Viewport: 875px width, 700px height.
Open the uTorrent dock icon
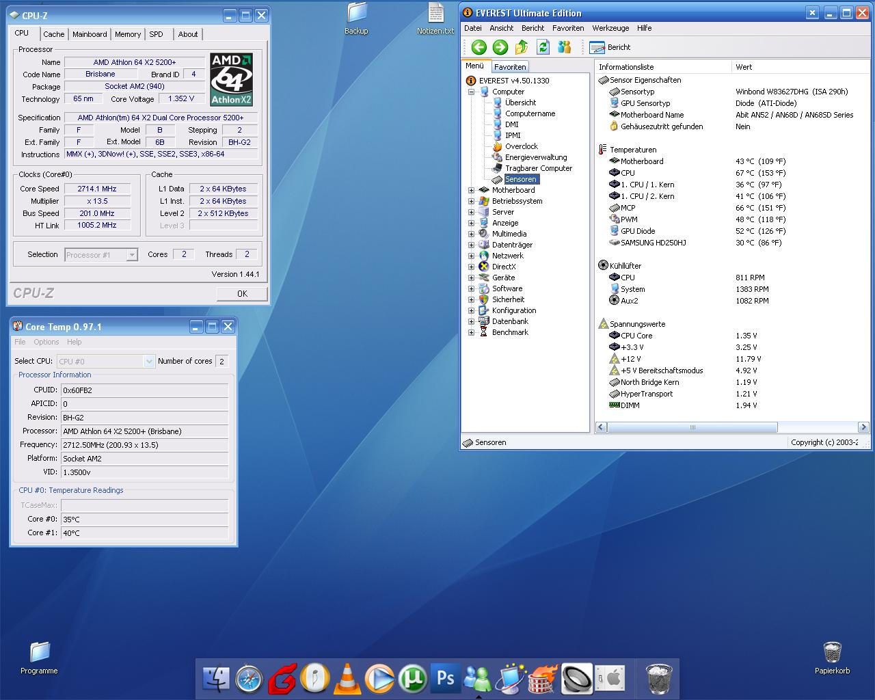(x=412, y=678)
